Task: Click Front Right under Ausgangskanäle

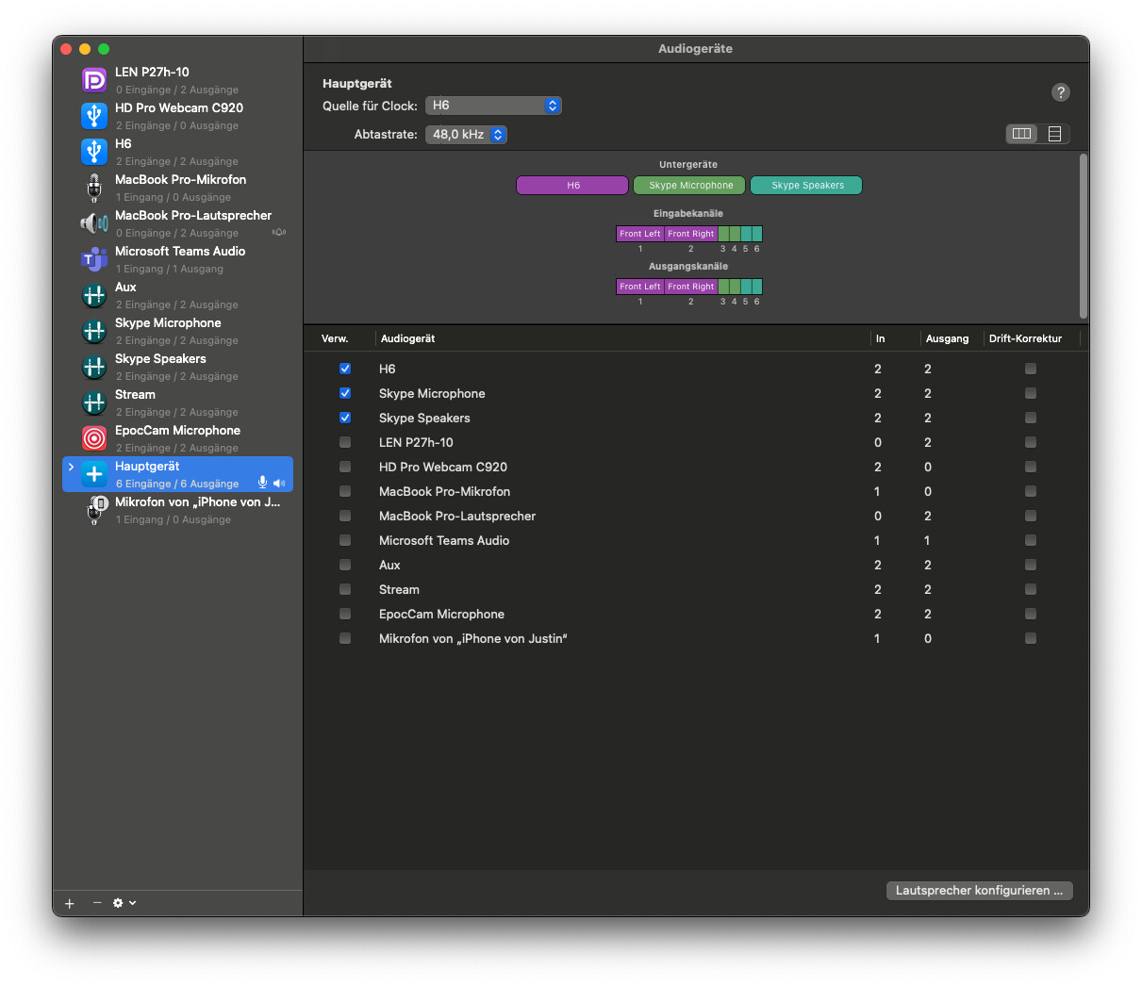Action: point(691,287)
